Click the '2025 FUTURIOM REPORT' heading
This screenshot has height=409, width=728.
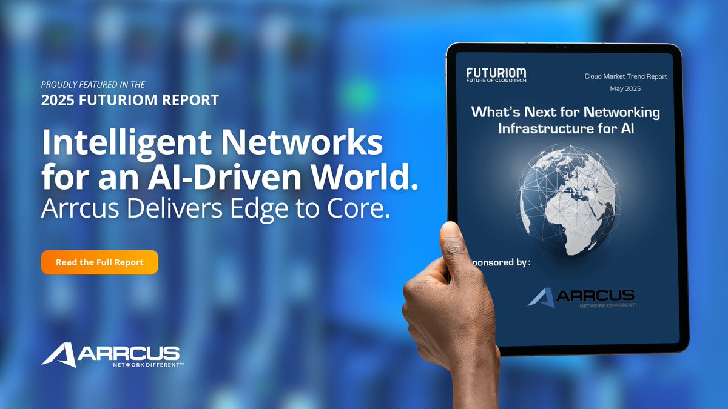click(x=130, y=101)
